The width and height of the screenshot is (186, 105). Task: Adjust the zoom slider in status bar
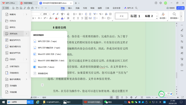(x=167, y=97)
